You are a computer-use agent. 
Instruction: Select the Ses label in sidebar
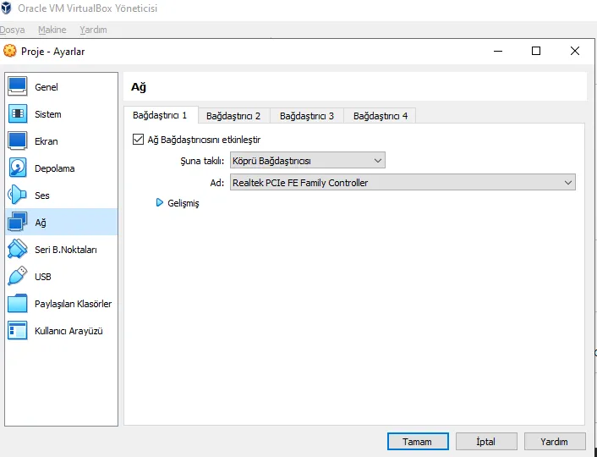(x=42, y=195)
